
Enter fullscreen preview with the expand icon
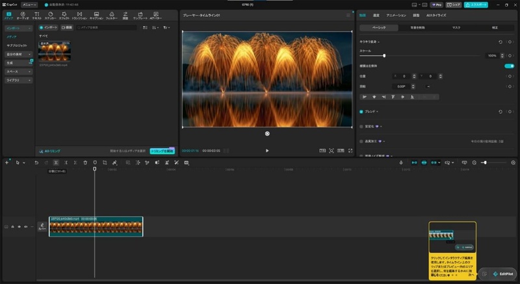350,151
